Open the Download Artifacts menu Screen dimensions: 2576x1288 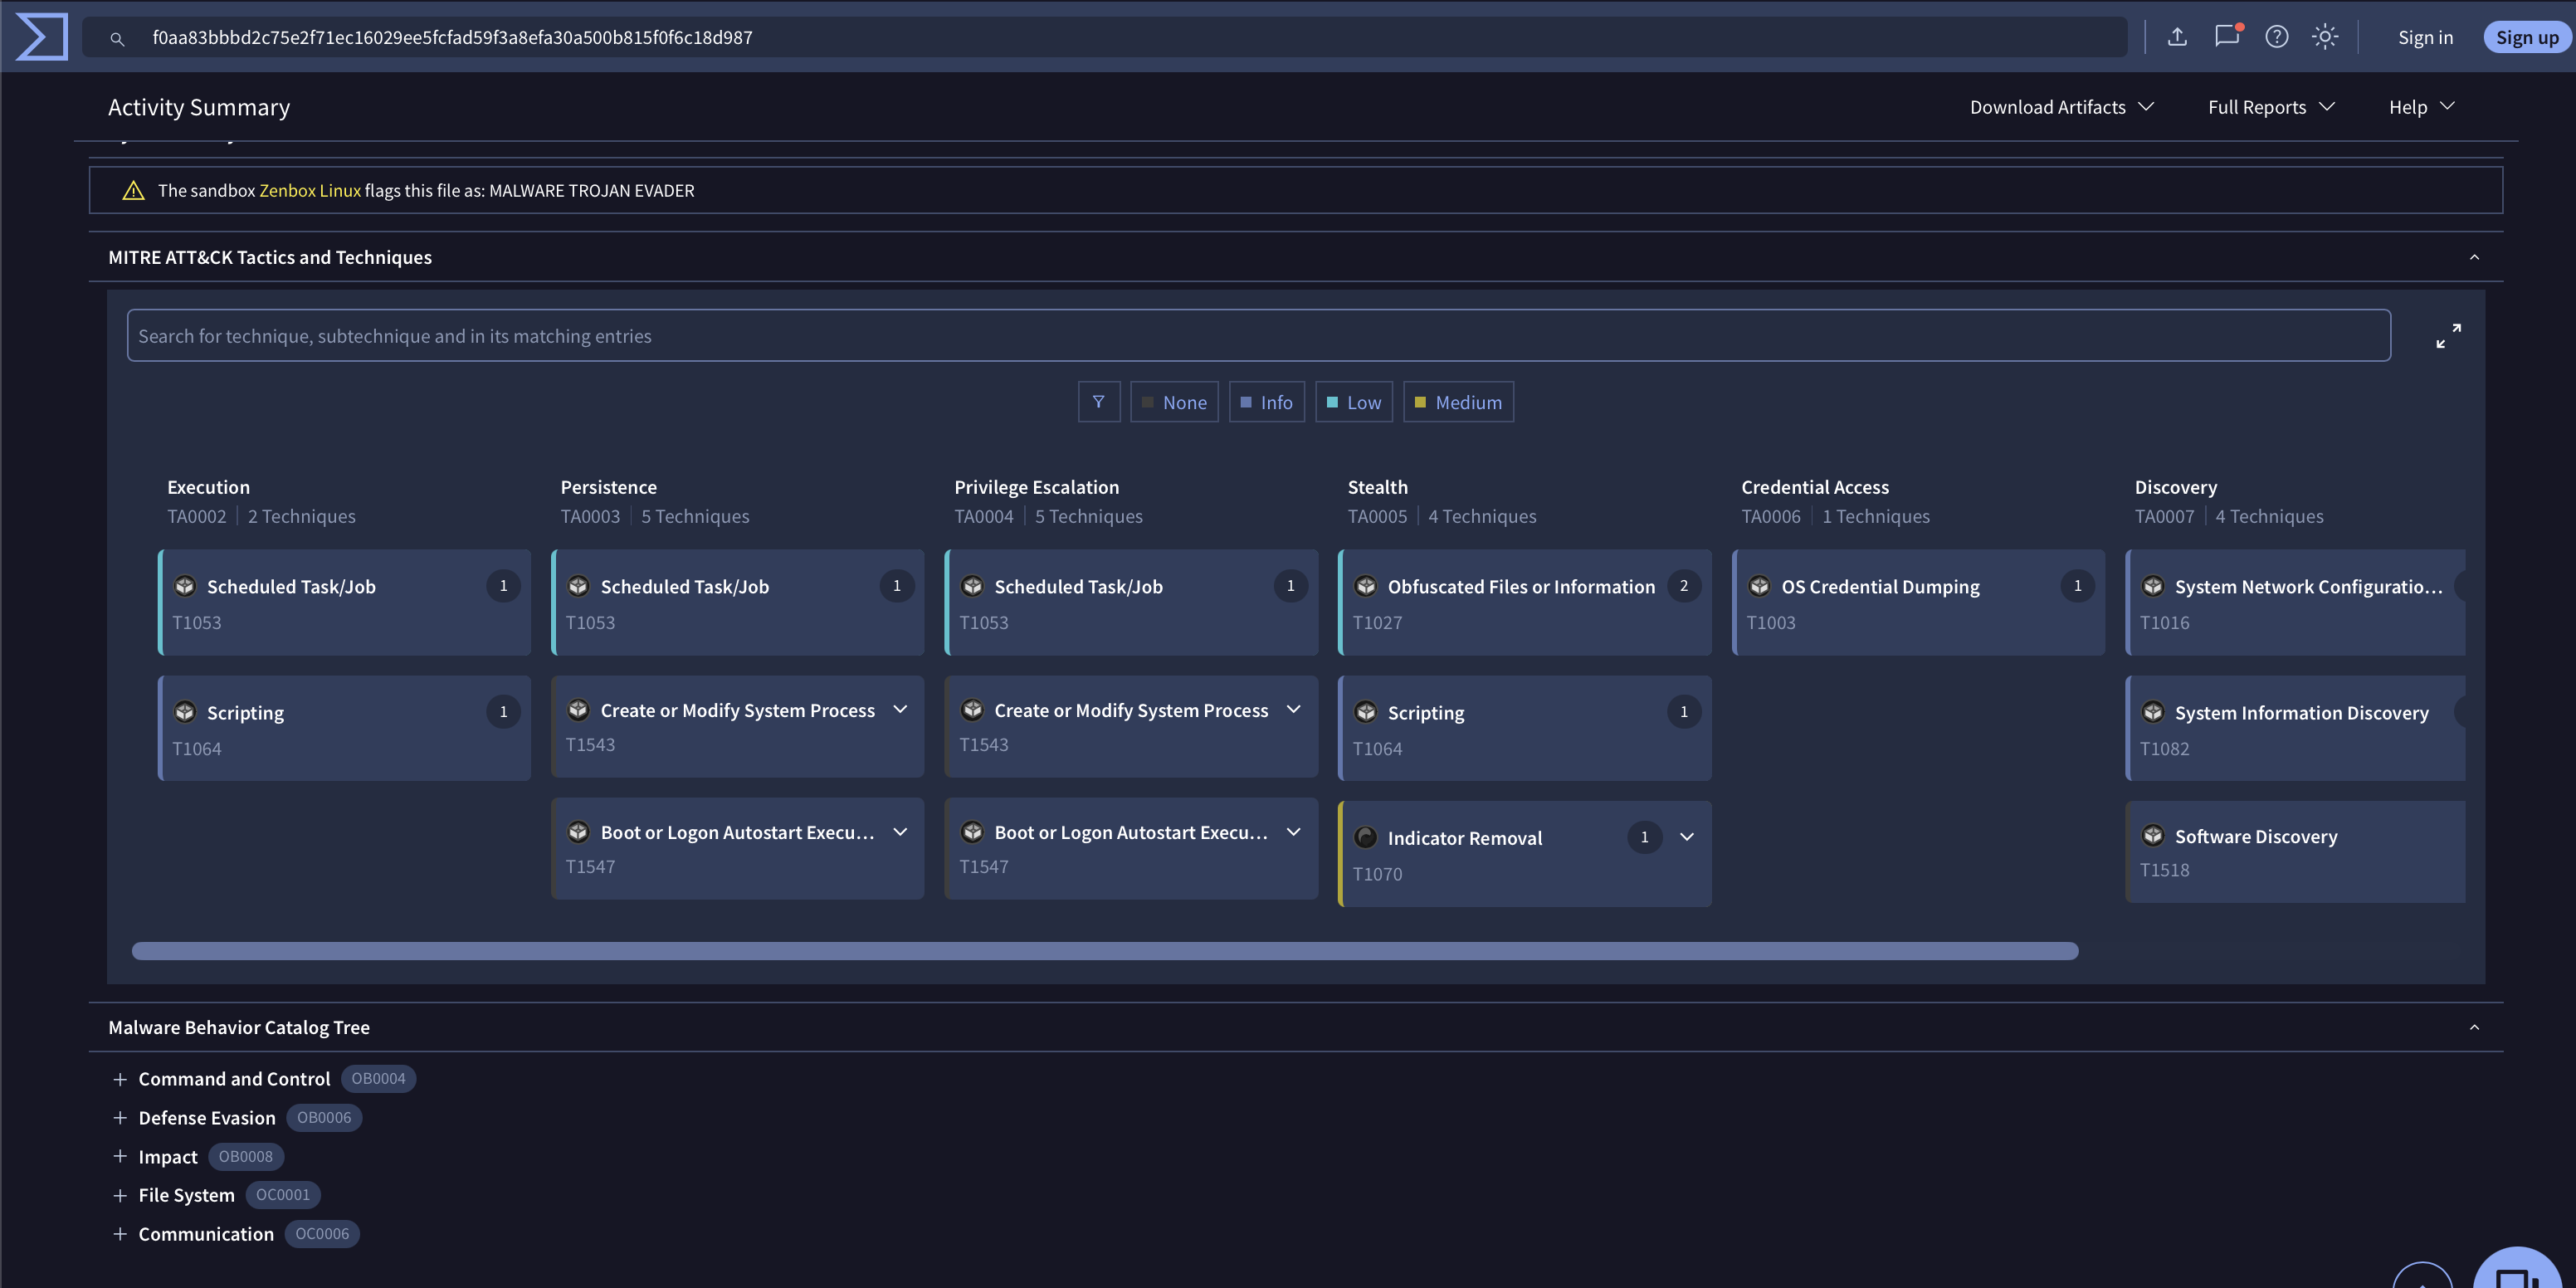(x=2062, y=107)
